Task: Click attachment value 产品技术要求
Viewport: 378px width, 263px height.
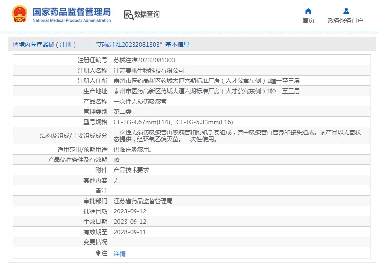Action: (x=132, y=170)
